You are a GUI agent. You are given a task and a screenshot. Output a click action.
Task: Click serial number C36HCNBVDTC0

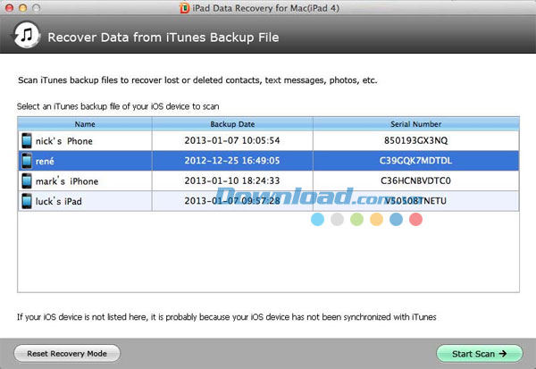point(415,180)
